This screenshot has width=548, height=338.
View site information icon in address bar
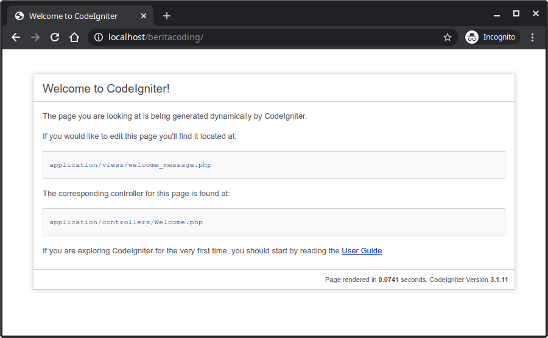[x=99, y=37]
